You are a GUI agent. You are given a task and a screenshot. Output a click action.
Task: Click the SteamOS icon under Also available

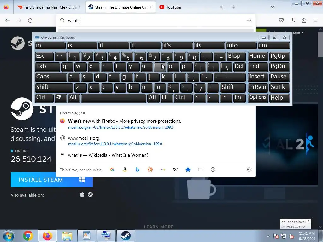pos(90,195)
